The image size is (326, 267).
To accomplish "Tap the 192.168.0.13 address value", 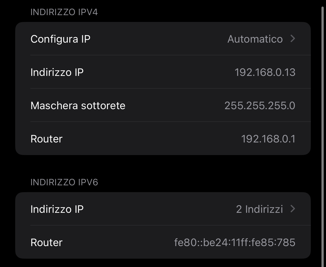I will coord(265,72).
